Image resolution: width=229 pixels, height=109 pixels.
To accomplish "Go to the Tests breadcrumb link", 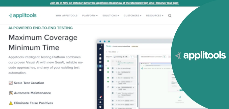I will pyautogui.click(x=109, y=46).
